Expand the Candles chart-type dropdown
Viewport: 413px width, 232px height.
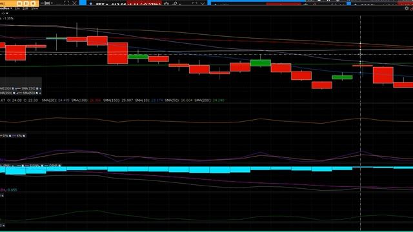tap(11, 8)
